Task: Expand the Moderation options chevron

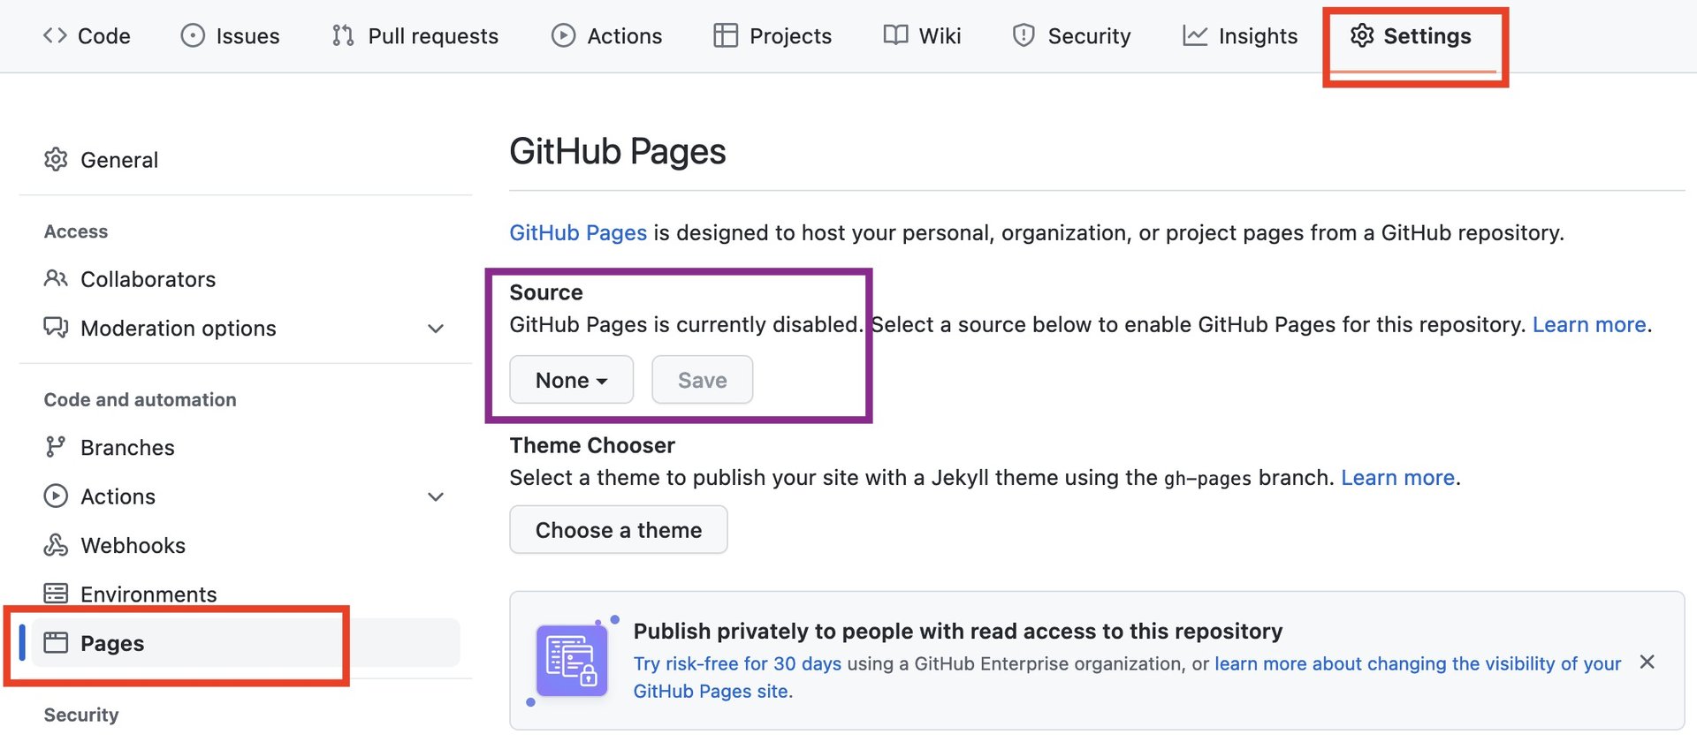Action: [436, 329]
